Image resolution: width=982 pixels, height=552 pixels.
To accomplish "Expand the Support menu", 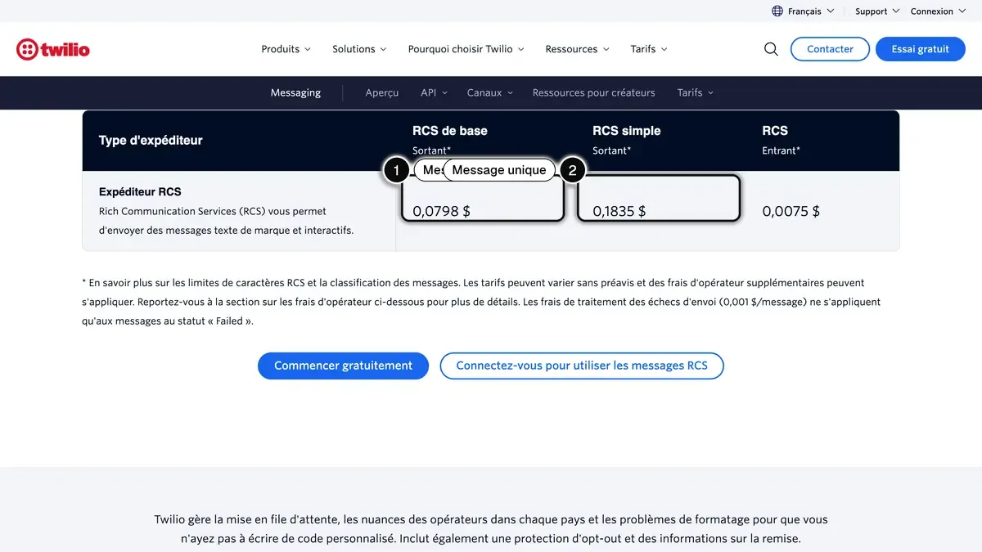I will (x=877, y=11).
